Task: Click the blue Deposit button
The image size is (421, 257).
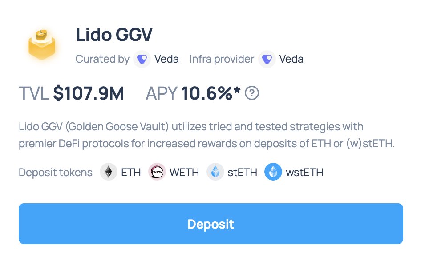Action: pos(211,224)
